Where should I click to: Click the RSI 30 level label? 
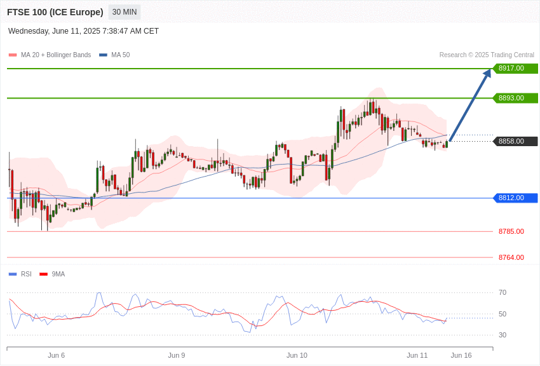(503, 335)
